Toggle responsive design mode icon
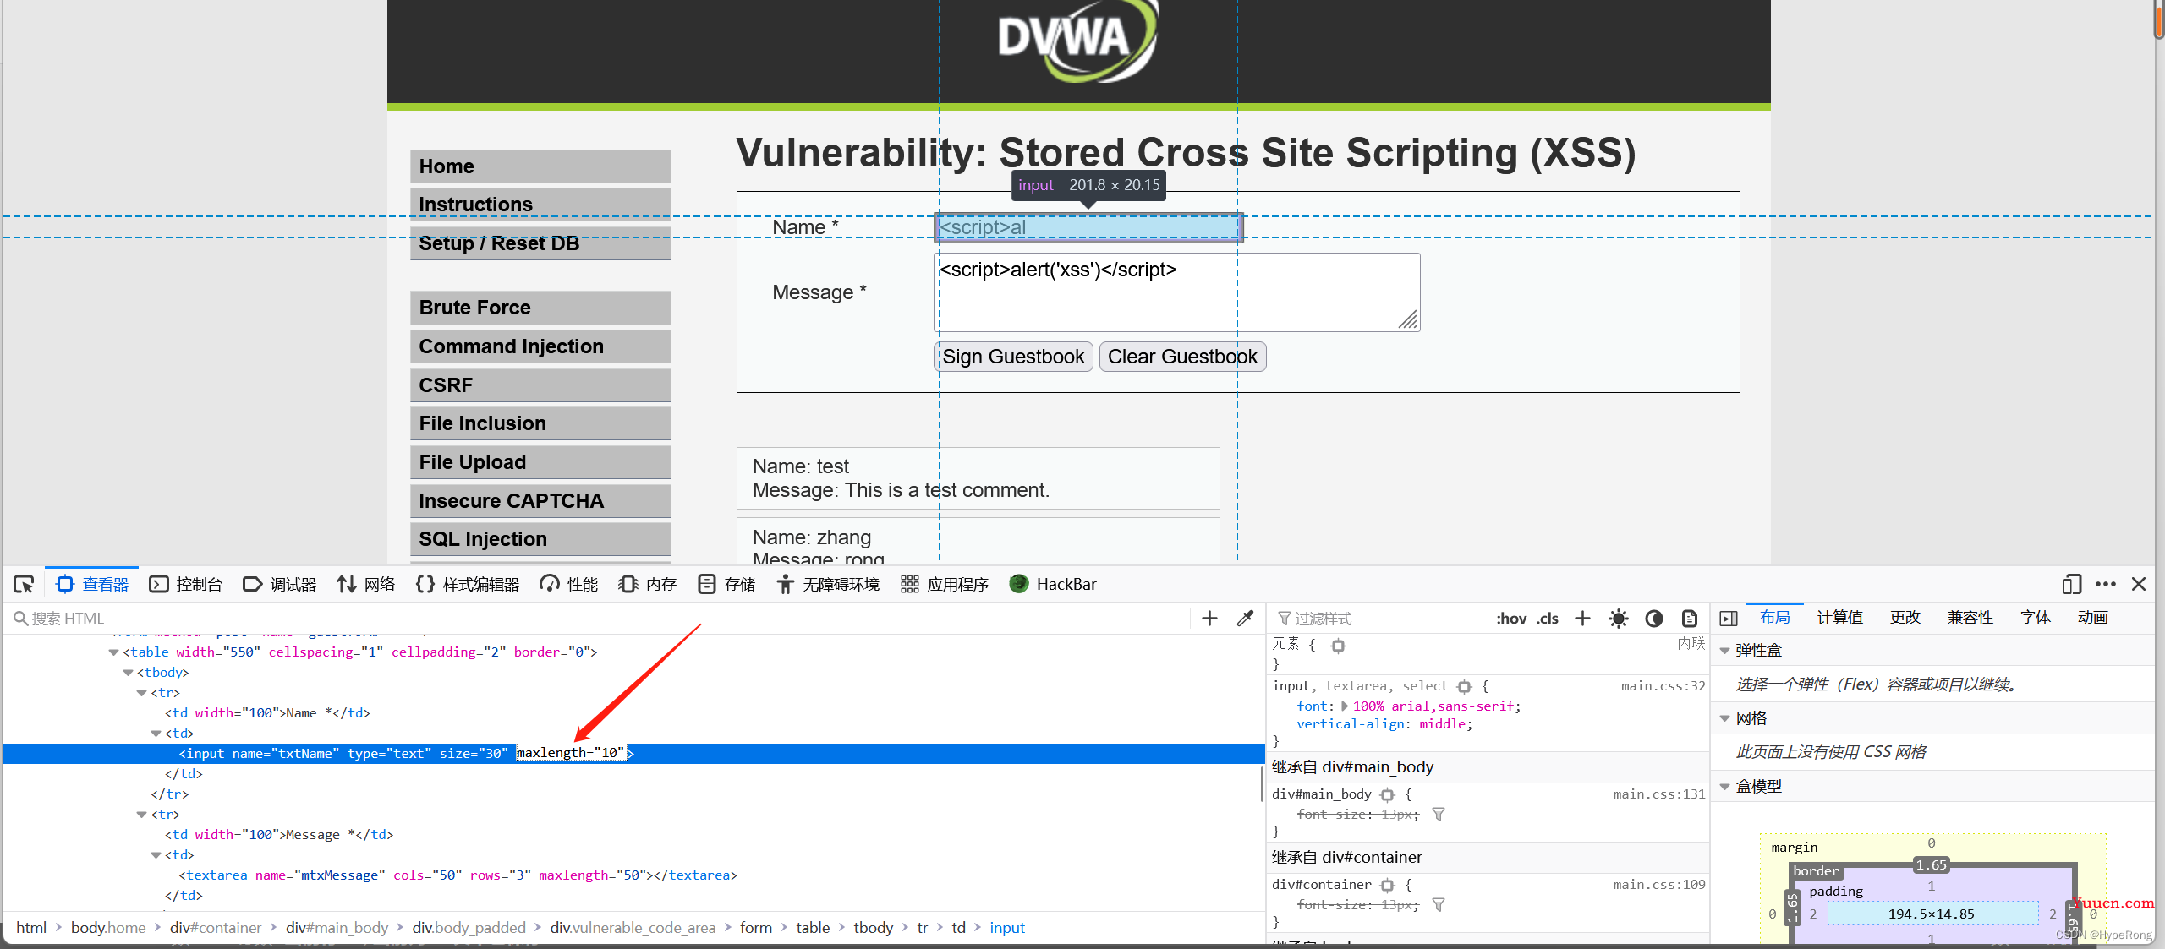The width and height of the screenshot is (2165, 949). coord(2072,584)
